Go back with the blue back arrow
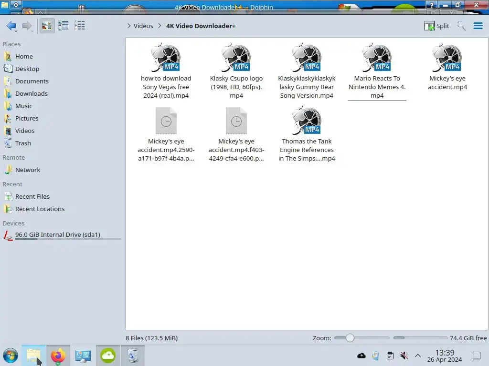 (11, 26)
